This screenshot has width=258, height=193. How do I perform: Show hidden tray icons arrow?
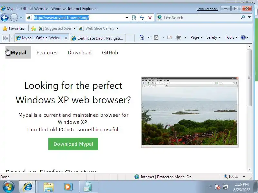(210, 187)
